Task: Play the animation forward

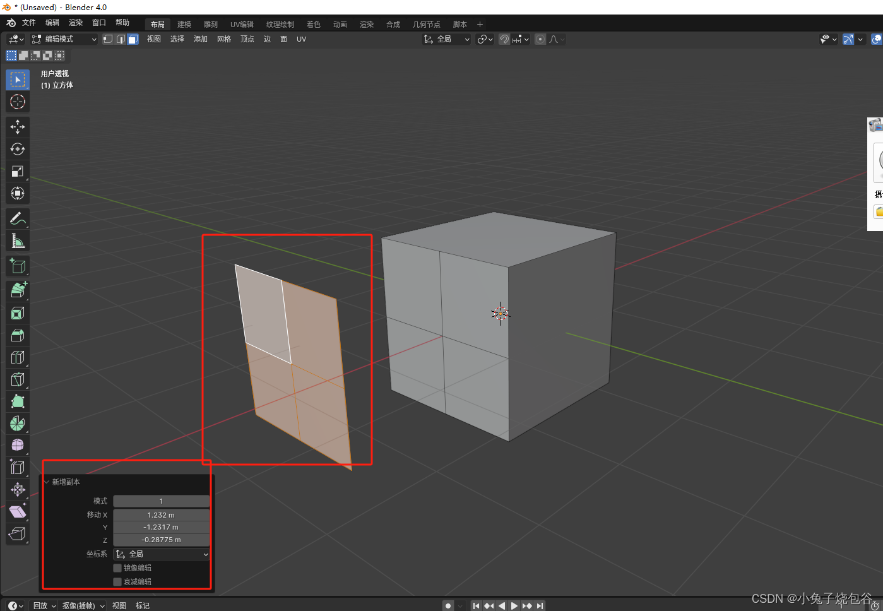Action: 514,606
